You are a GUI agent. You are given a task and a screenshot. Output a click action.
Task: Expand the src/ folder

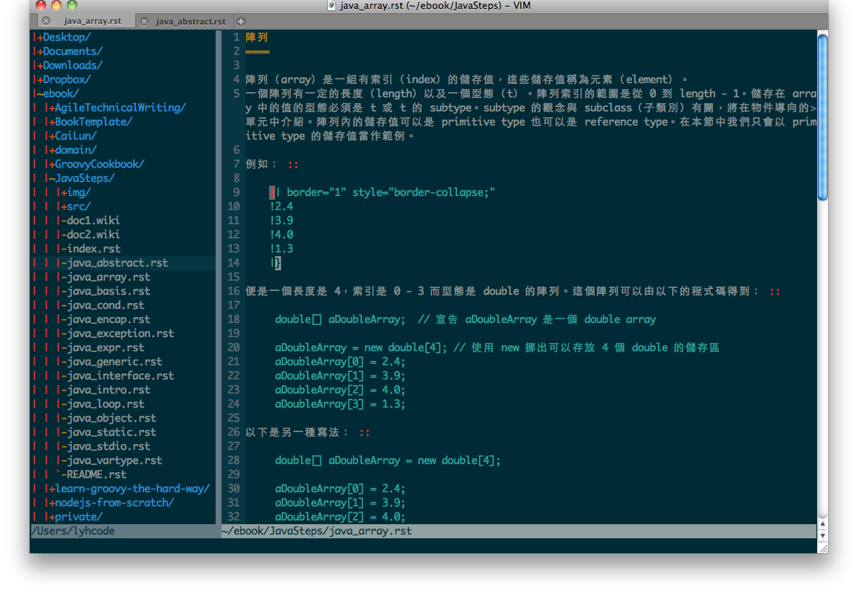(74, 206)
